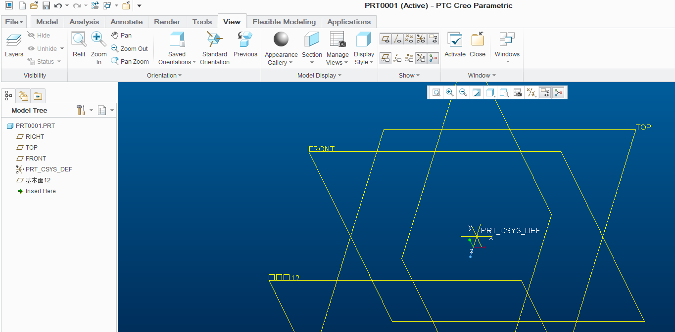Open the Applications tab
The width and height of the screenshot is (675, 332).
(349, 22)
